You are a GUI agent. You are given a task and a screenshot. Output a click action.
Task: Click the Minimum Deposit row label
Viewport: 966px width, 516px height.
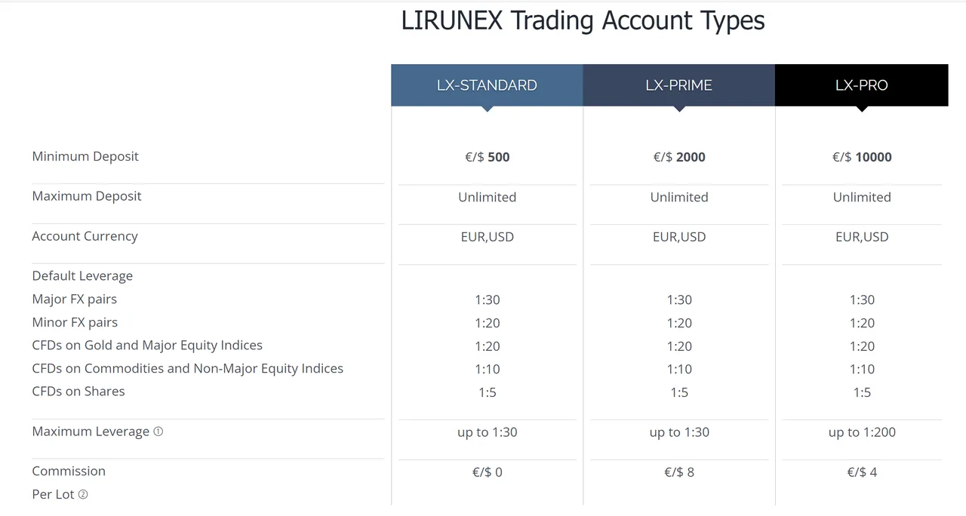tap(85, 156)
